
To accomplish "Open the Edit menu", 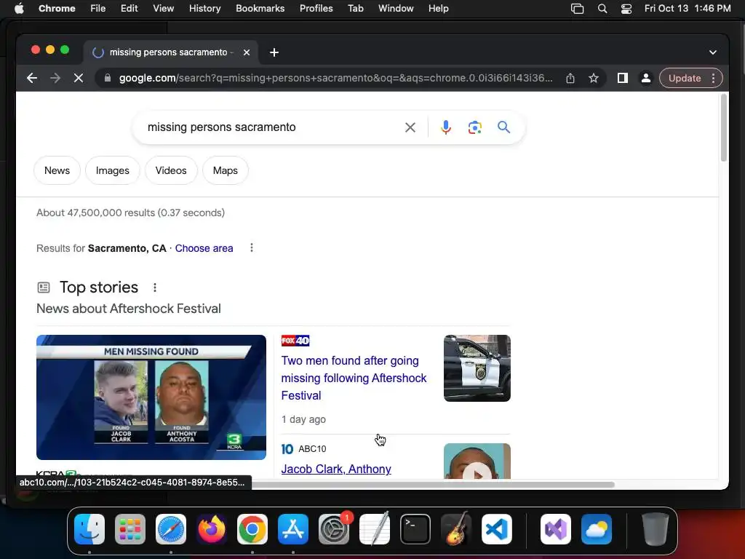I will click(130, 9).
